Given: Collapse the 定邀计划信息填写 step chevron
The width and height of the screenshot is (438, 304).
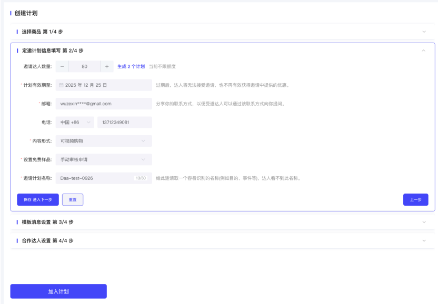Looking at the screenshot, I should point(424,50).
